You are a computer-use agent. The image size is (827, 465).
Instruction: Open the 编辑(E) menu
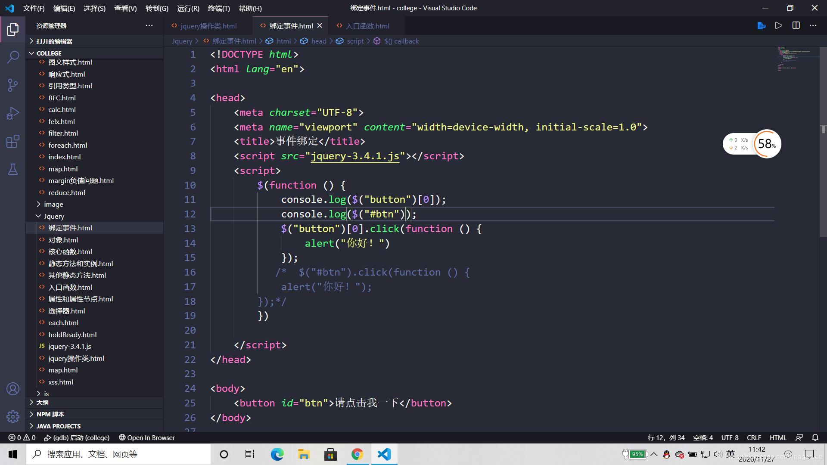tap(64, 8)
